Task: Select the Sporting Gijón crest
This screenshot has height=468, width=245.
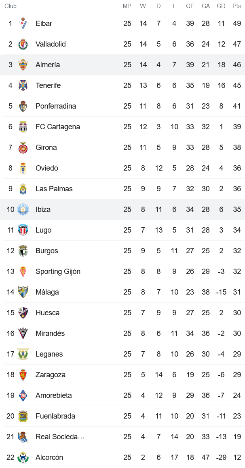Action: (24, 271)
